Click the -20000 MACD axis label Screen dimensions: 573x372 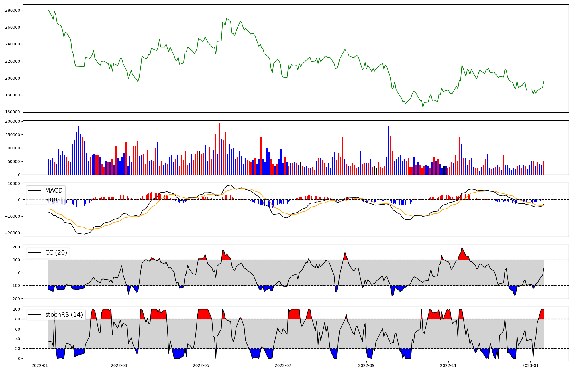(x=12, y=233)
